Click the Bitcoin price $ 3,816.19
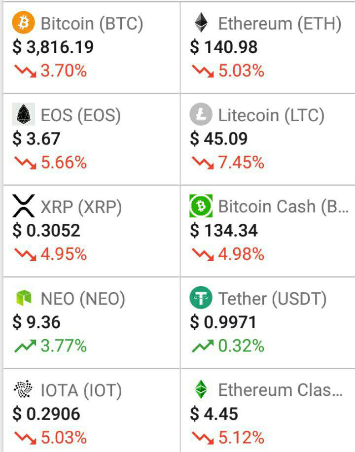The height and width of the screenshot is (452, 355). tap(53, 47)
